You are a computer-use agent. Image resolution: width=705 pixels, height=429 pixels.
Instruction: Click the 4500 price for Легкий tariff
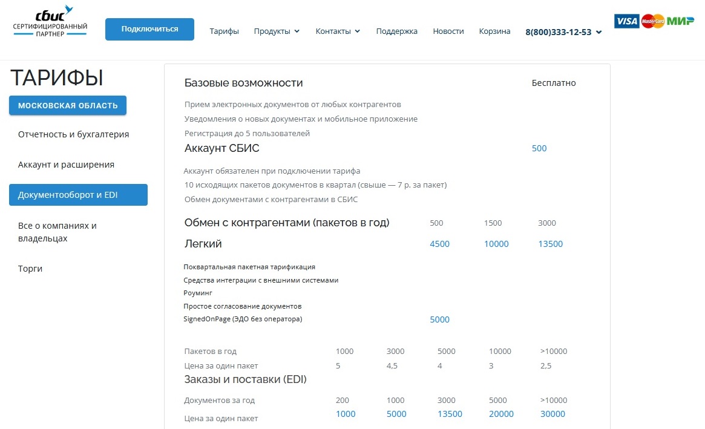tap(440, 244)
